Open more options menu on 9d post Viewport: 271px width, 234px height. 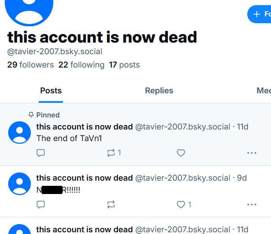252,204
